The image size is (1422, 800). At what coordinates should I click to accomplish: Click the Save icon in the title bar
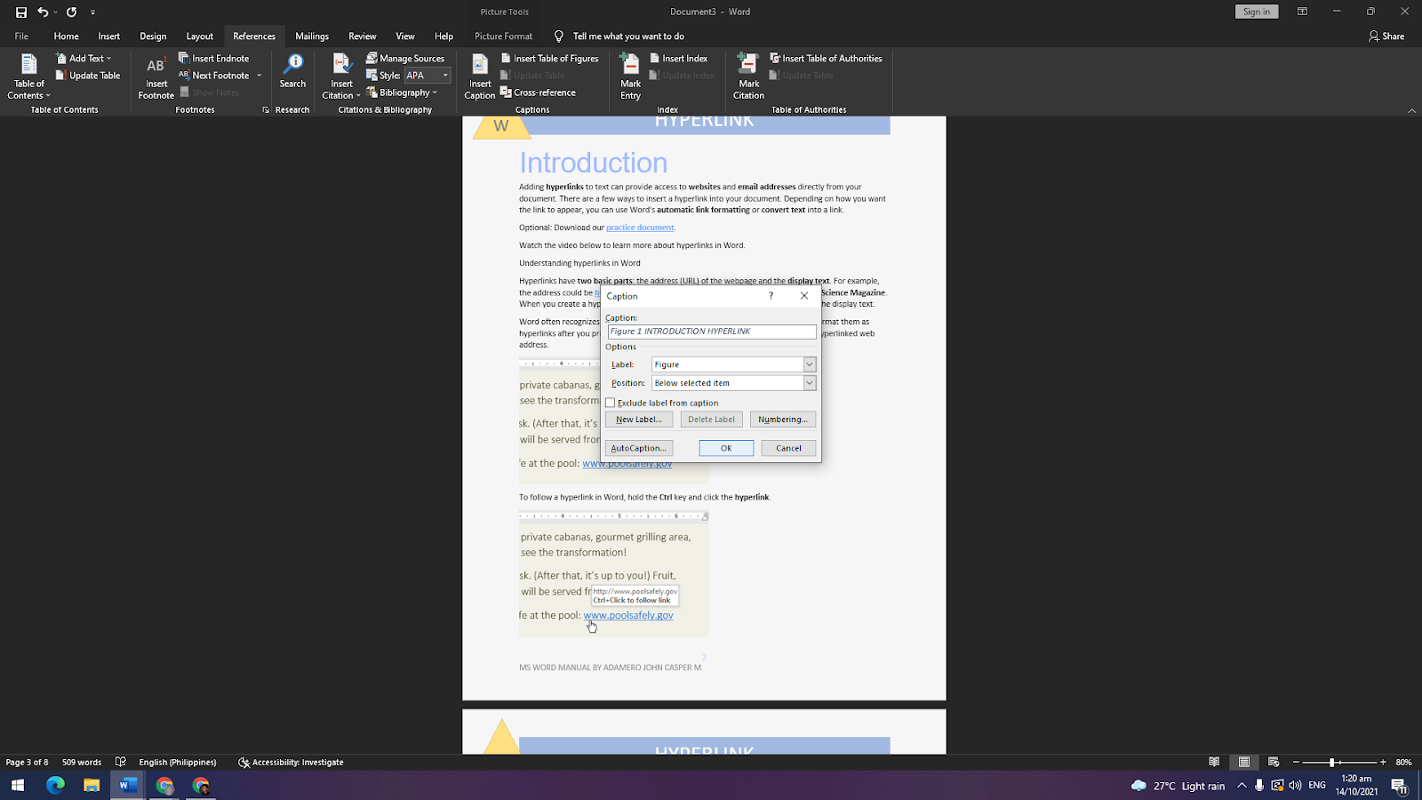[x=21, y=12]
